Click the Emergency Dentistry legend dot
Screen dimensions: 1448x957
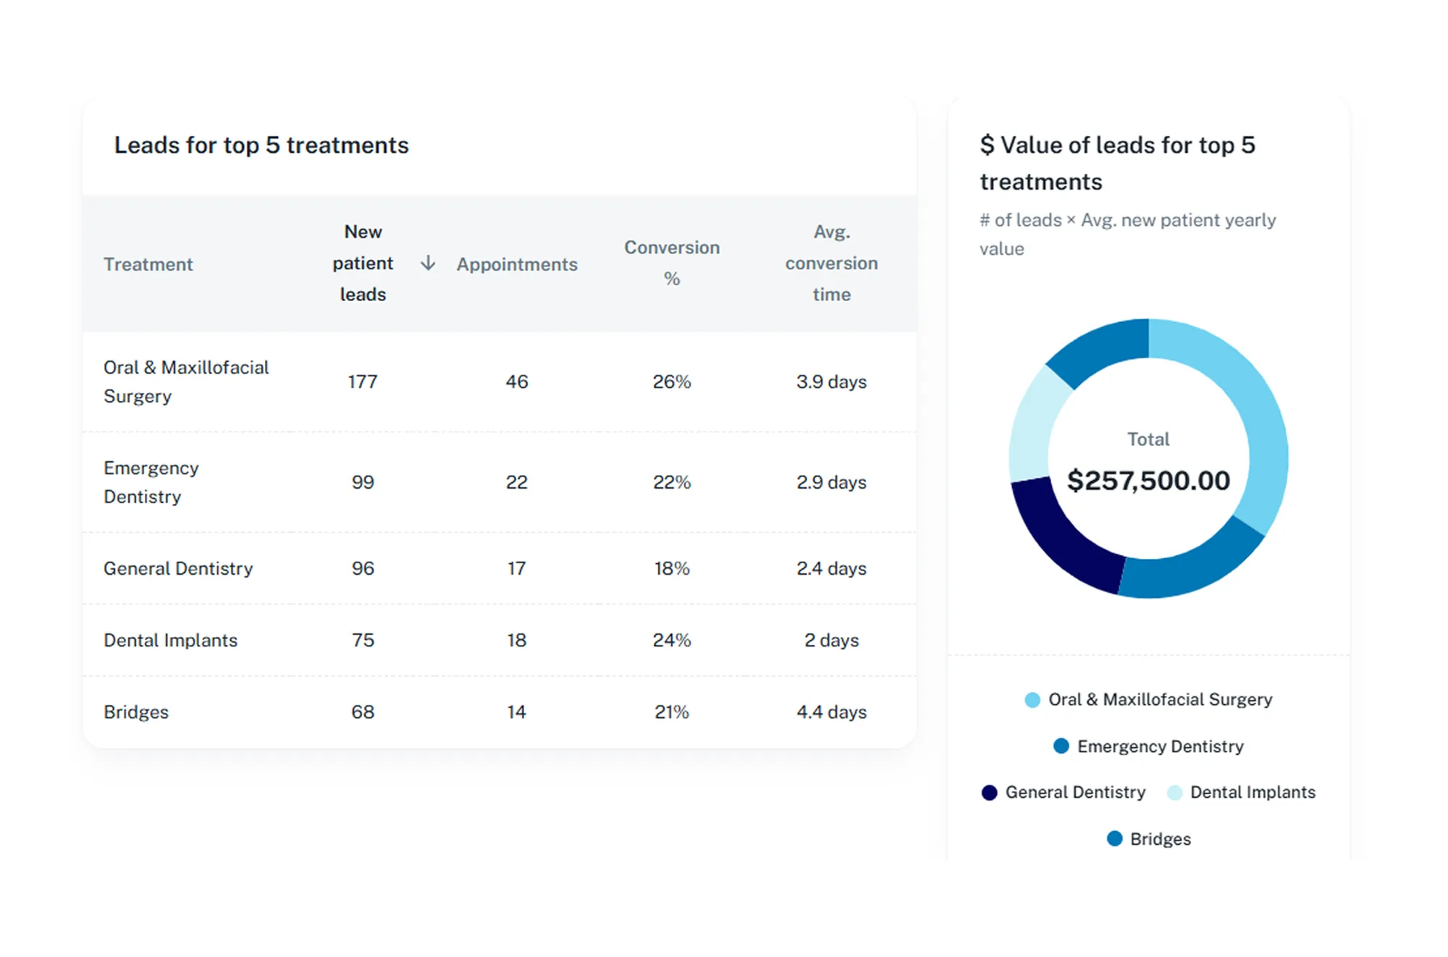click(x=1061, y=746)
